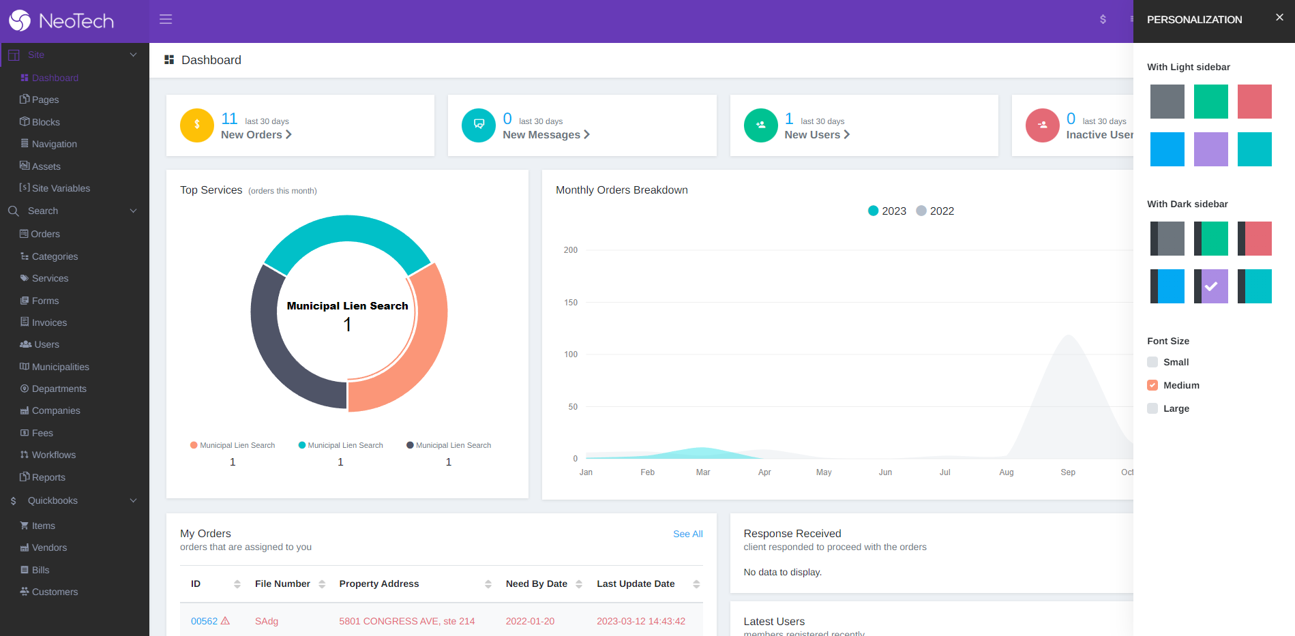Click the Invoices sidebar icon
This screenshot has width=1295, height=636.
coord(25,322)
